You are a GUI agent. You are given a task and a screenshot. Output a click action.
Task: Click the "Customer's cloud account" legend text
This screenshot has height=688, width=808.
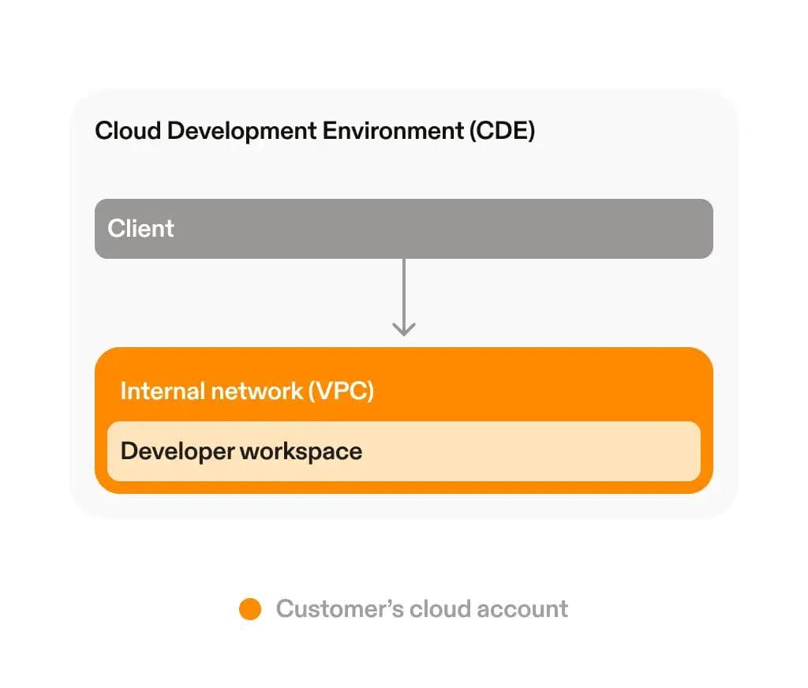pyautogui.click(x=421, y=609)
